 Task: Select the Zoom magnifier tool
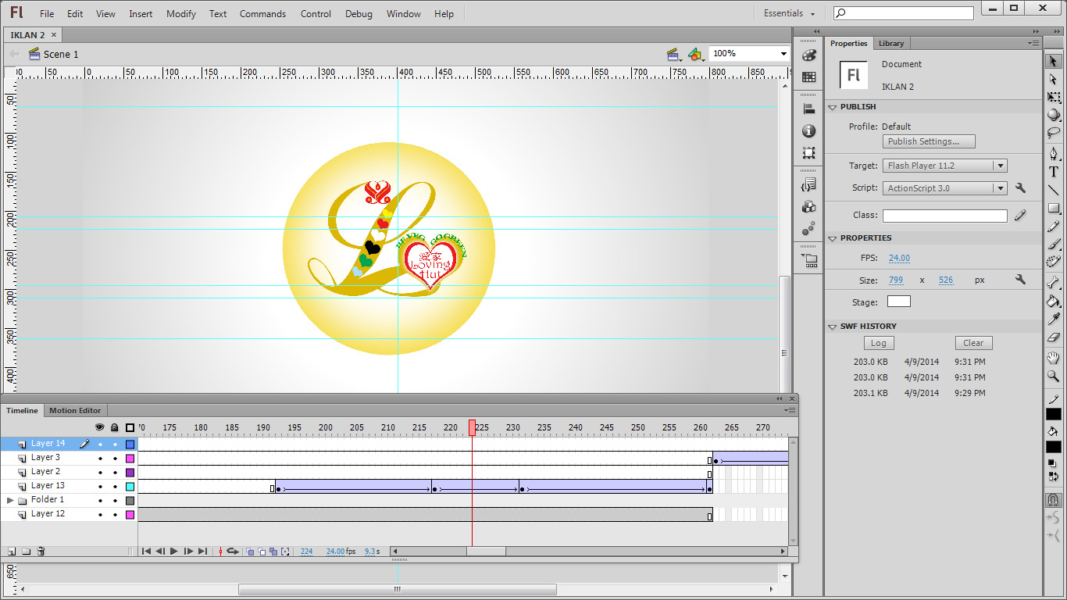coord(1053,377)
